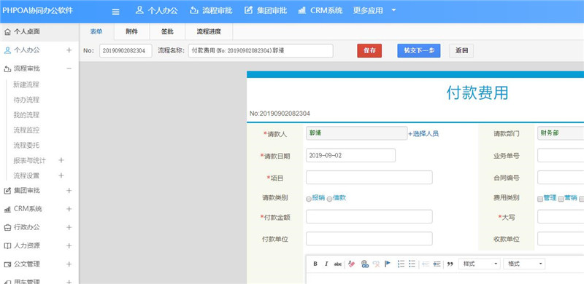Expand 公文管理 section in sidebar
584x284 pixels.
click(69, 264)
